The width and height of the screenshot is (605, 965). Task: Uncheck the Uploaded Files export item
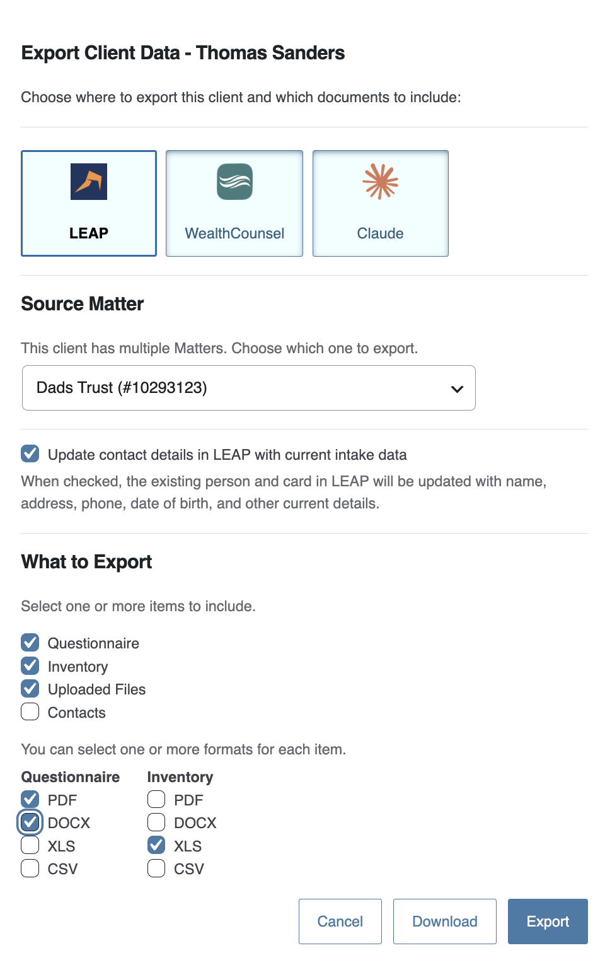(30, 688)
